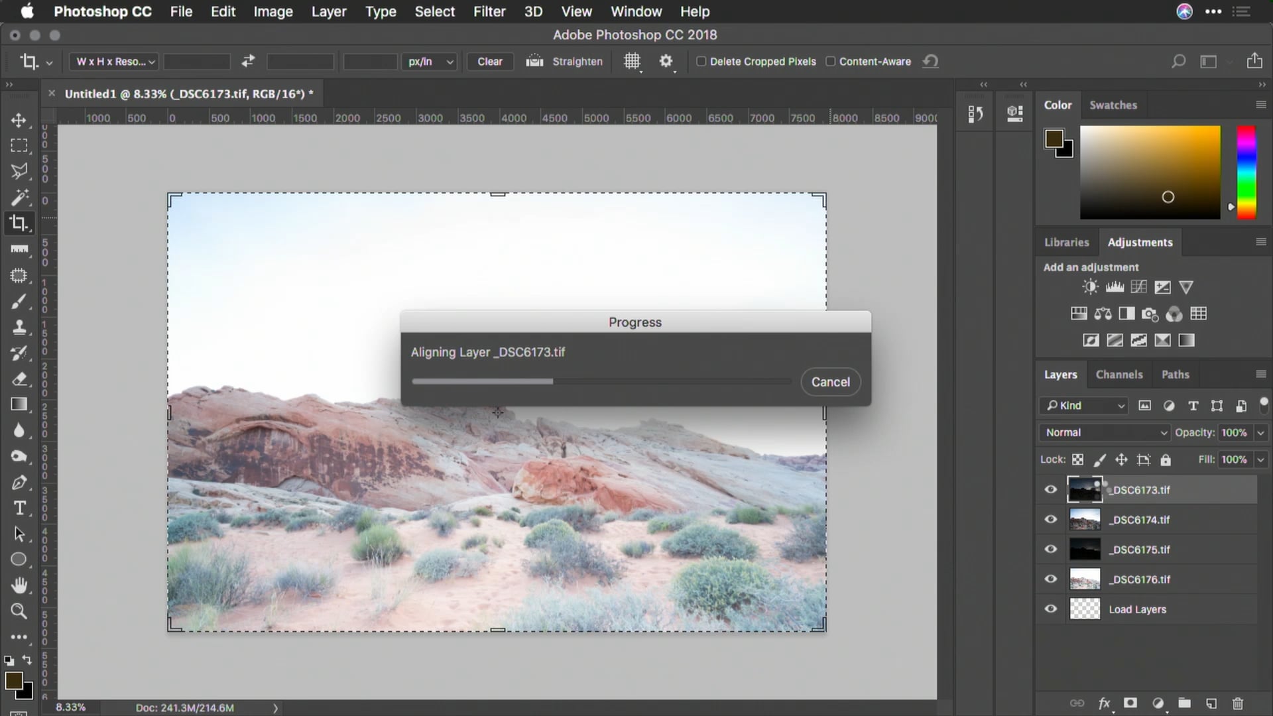Select the Zoom tool
Image resolution: width=1273 pixels, height=716 pixels.
19,611
